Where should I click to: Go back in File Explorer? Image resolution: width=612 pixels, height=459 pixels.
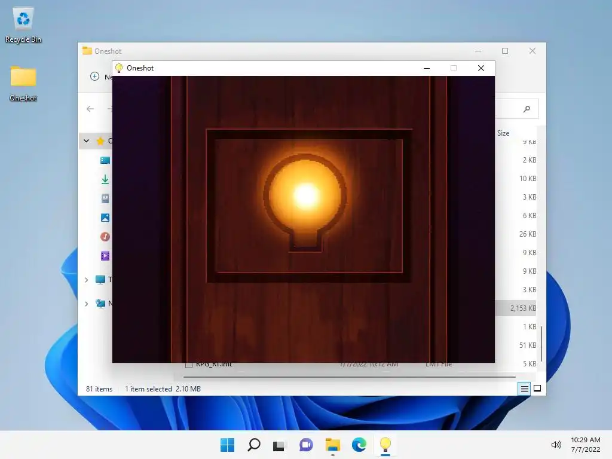[x=90, y=109]
